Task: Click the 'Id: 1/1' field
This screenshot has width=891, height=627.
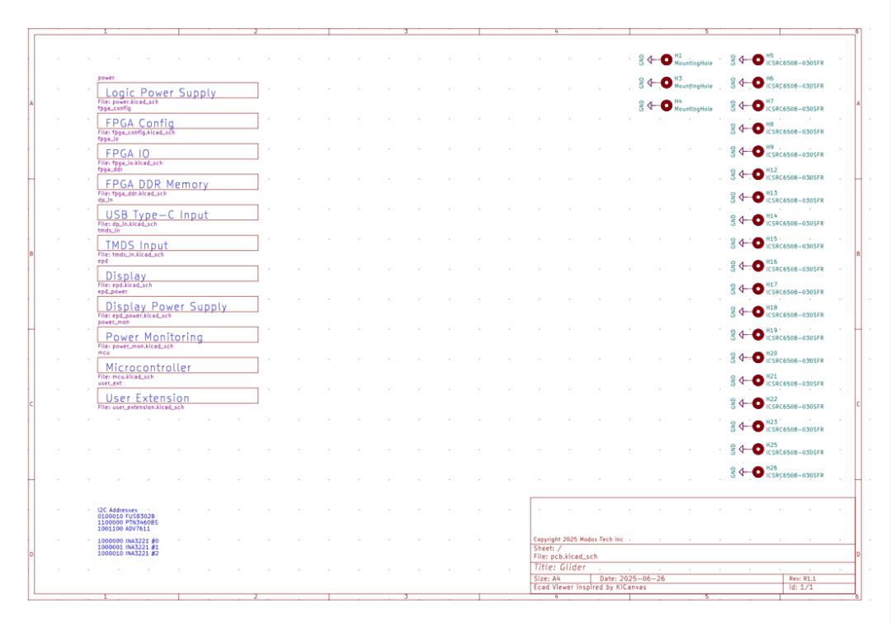Action: (x=801, y=587)
